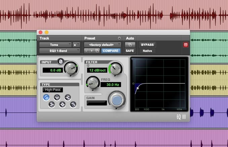The image size is (228, 147).
Task: Click the 30.0 Hz frequency field
Action: coord(111,85)
